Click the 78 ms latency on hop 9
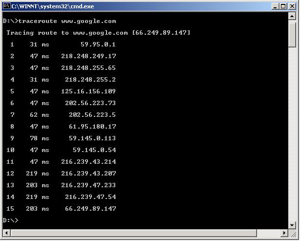Image resolution: width=300 pixels, height=241 pixels. pos(40,138)
